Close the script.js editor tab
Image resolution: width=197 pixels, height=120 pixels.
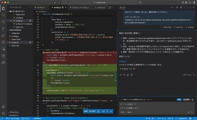[66, 8]
